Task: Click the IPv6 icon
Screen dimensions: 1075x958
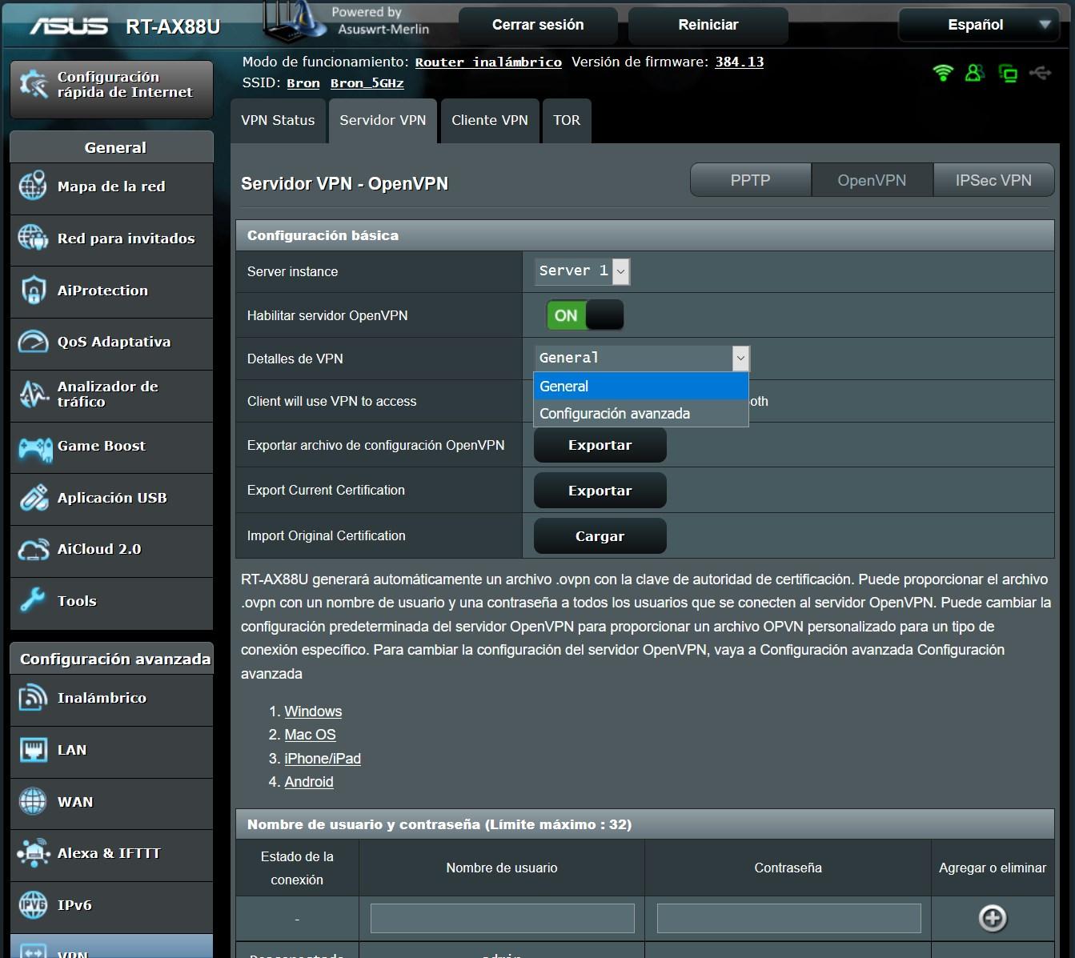Action: [x=33, y=905]
